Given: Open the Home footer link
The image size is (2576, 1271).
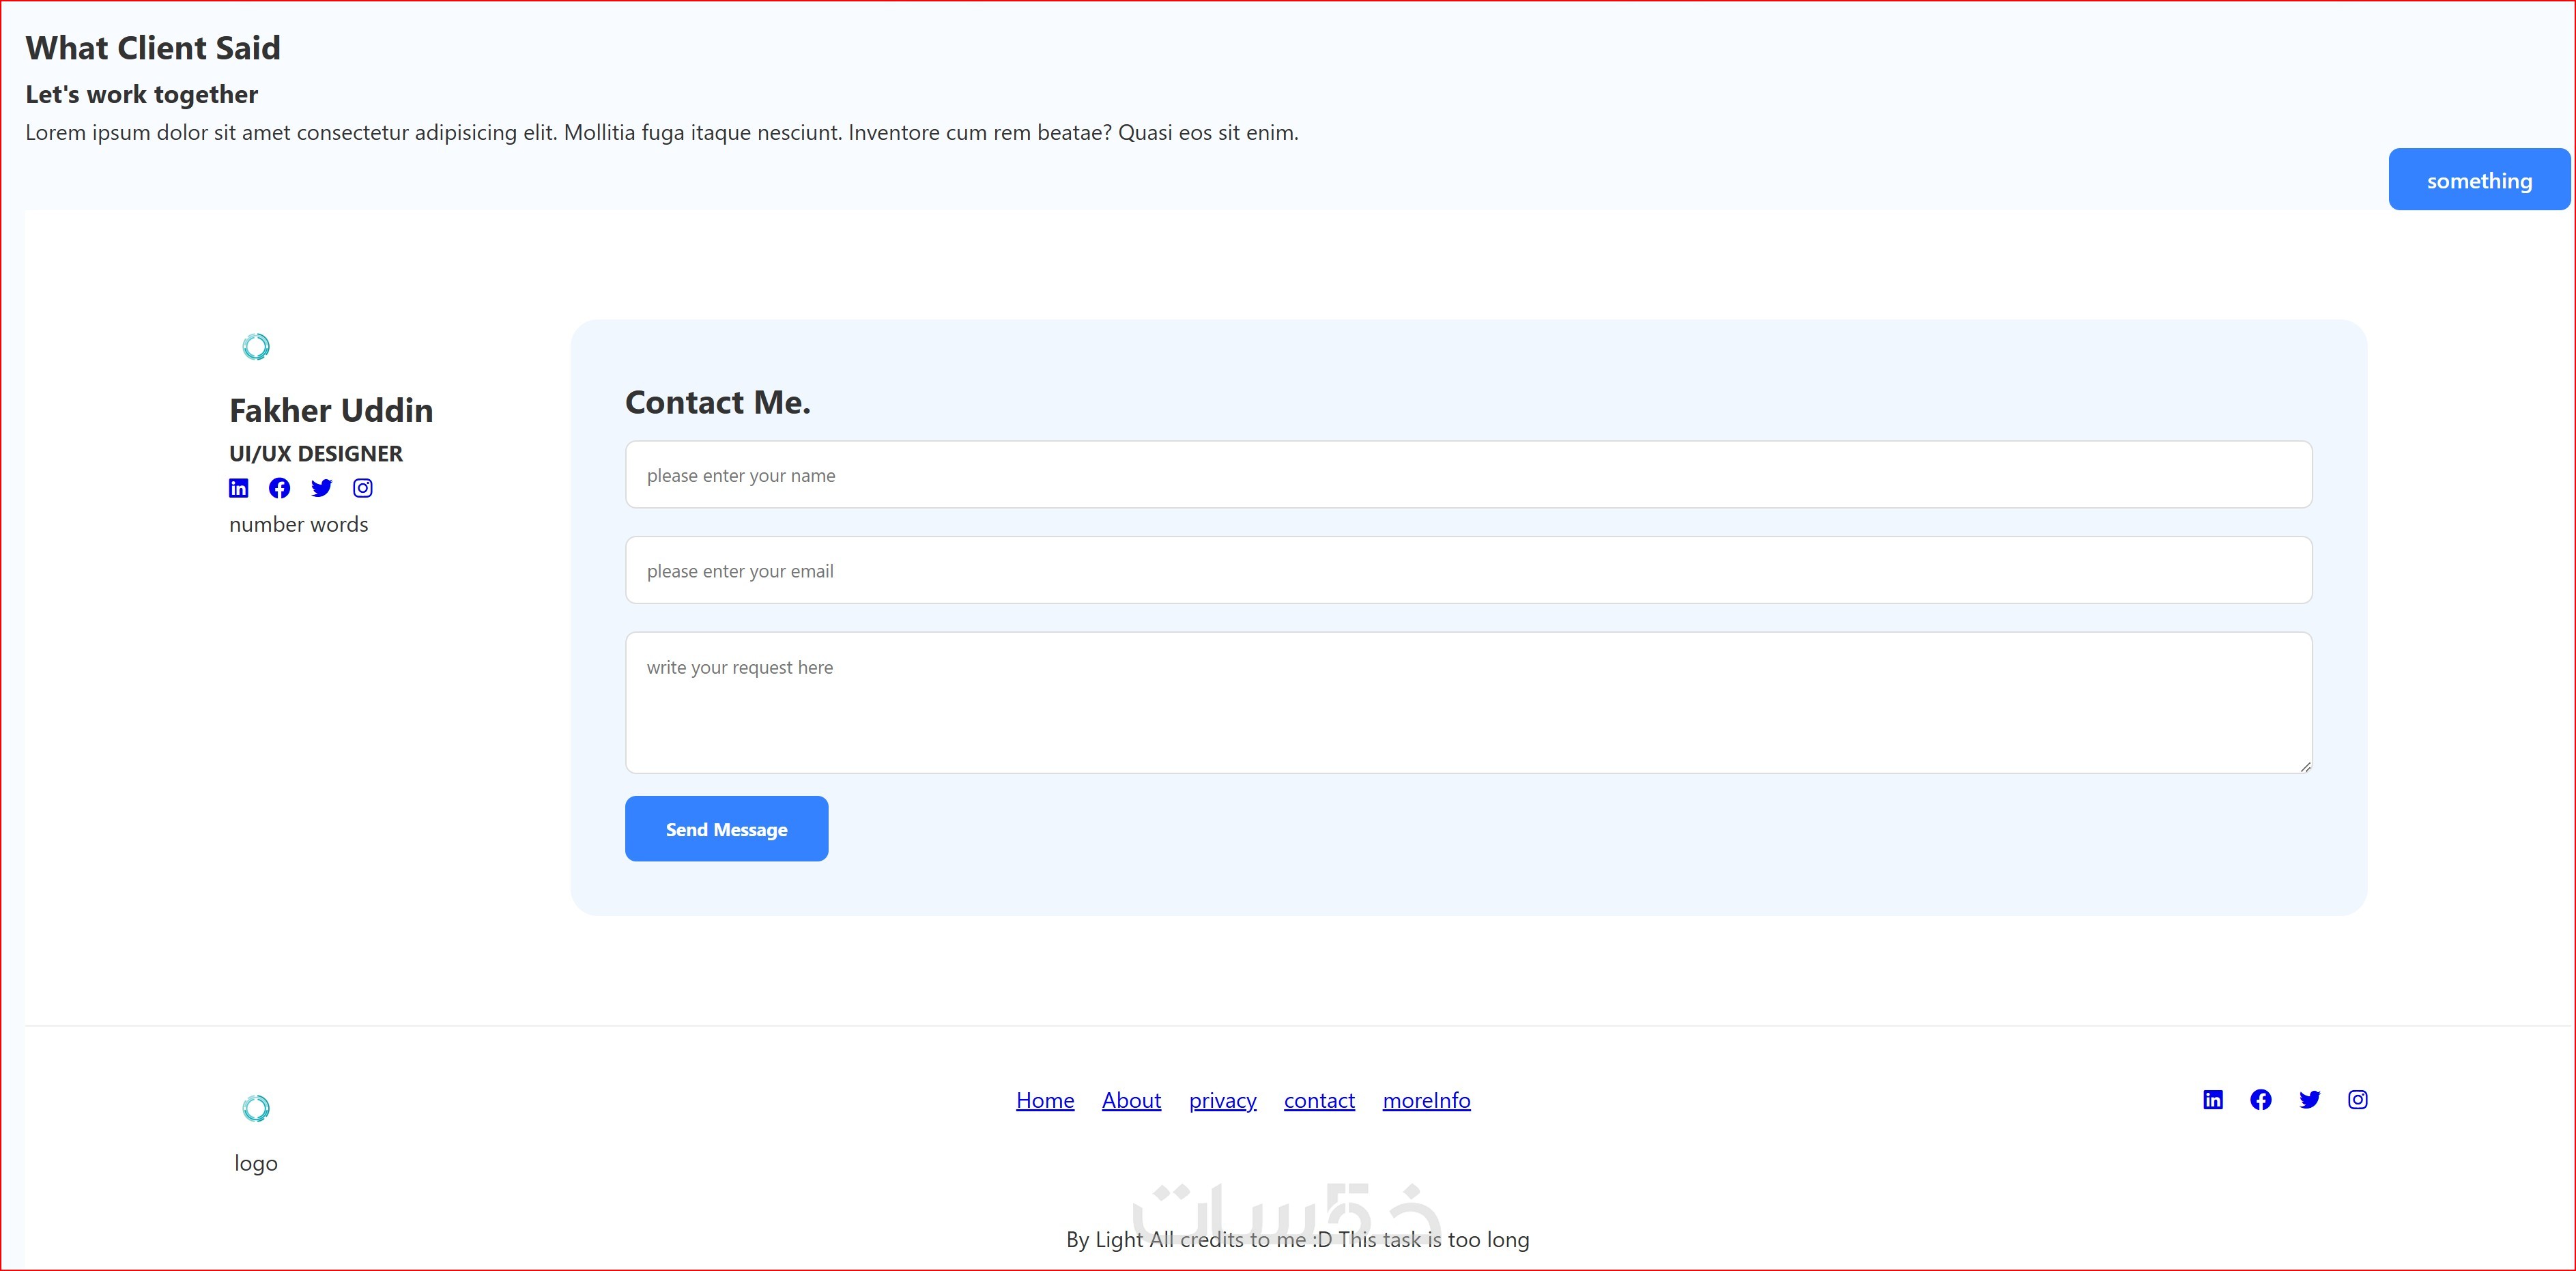Looking at the screenshot, I should pyautogui.click(x=1045, y=1100).
